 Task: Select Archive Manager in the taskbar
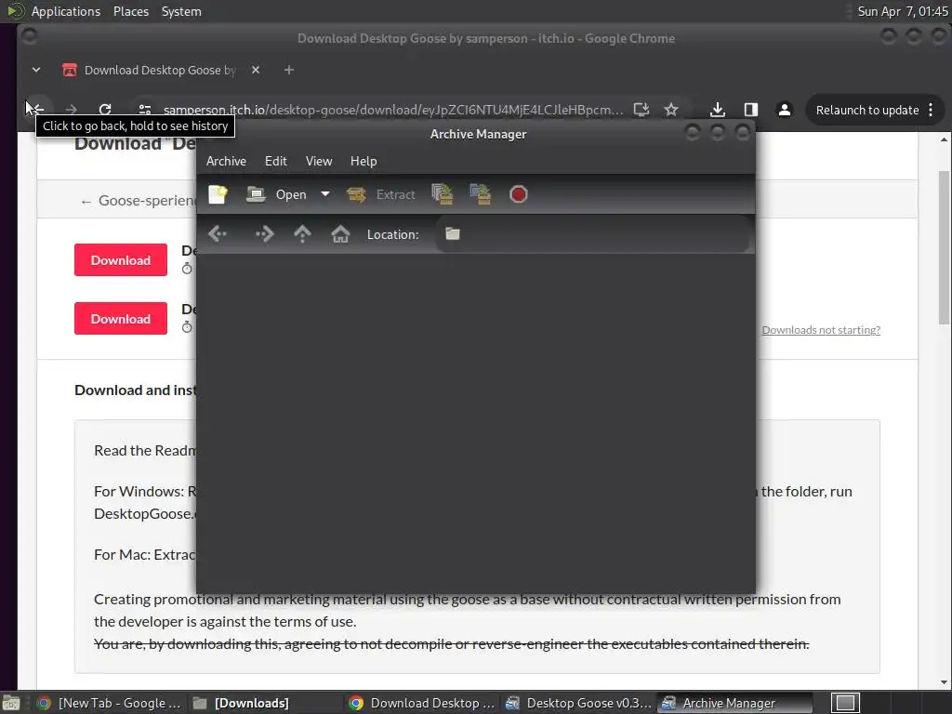tap(735, 703)
